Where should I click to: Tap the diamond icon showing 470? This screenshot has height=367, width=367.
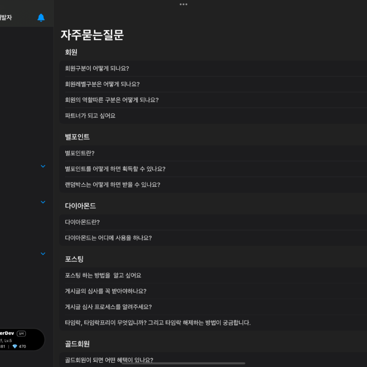point(15,346)
